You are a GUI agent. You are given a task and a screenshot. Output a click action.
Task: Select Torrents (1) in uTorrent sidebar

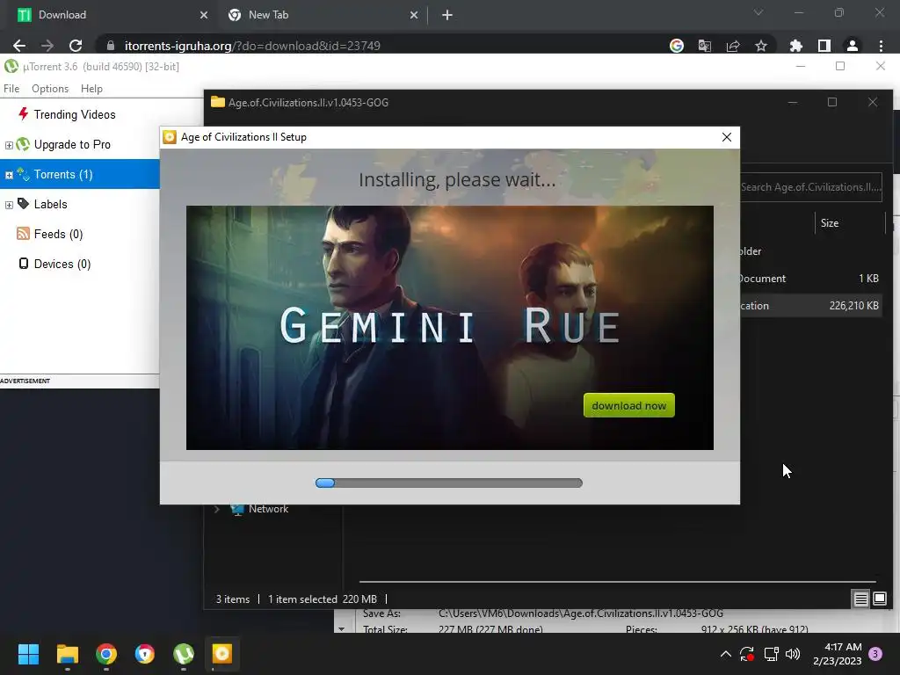tap(80, 174)
